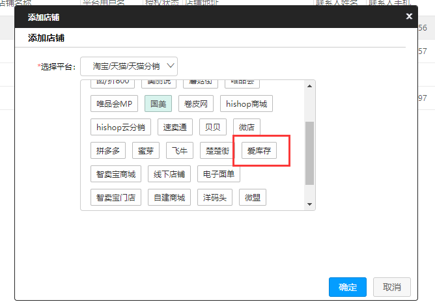Choose the 拼多多 platform
Screen dimensions: 435x304
click(x=108, y=150)
